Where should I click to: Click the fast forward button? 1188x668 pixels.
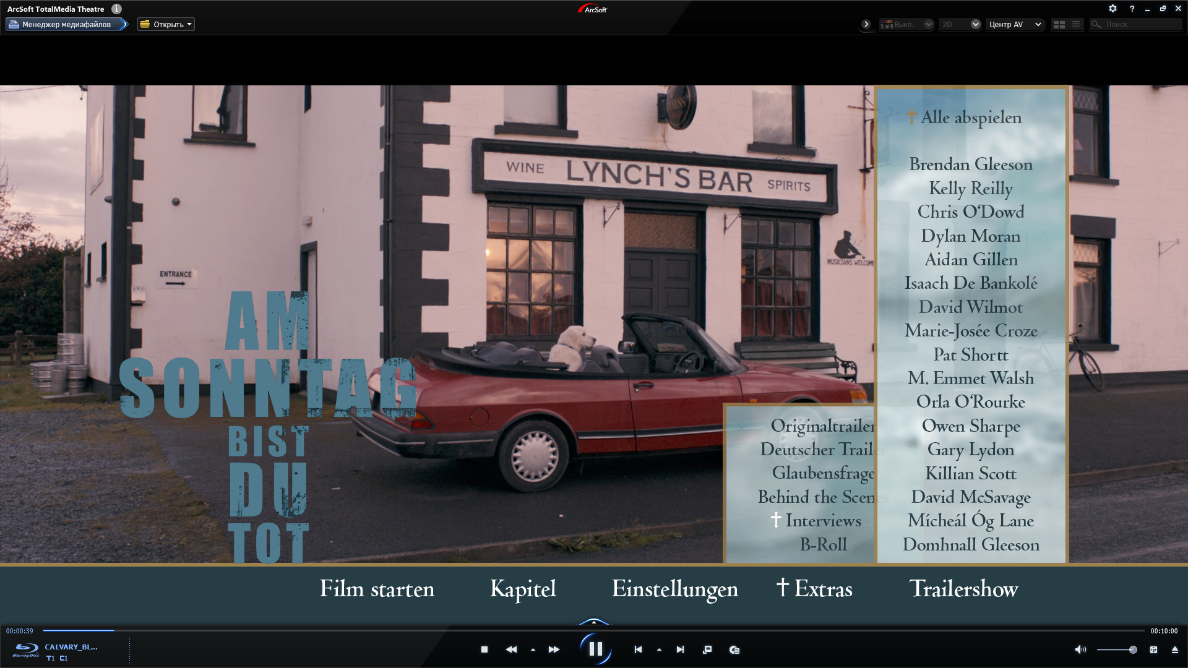554,649
